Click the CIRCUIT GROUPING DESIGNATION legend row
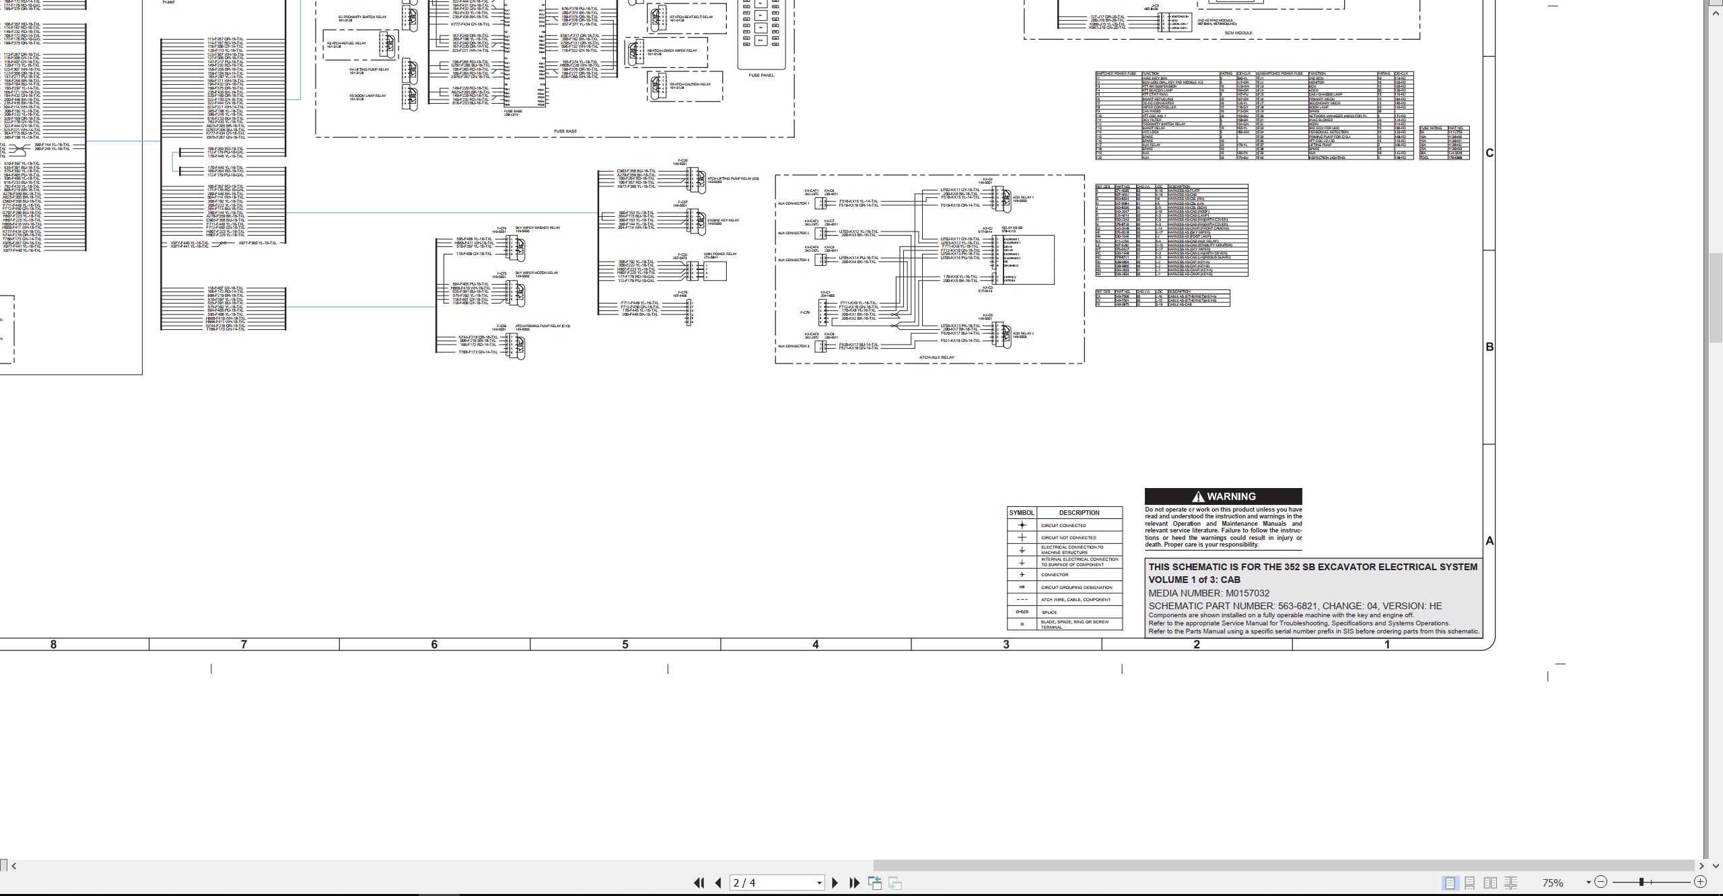The width and height of the screenshot is (1723, 896). (1065, 588)
